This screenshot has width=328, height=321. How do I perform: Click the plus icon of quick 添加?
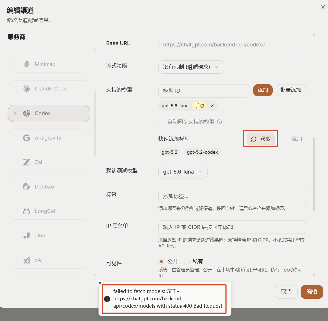tap(285, 139)
